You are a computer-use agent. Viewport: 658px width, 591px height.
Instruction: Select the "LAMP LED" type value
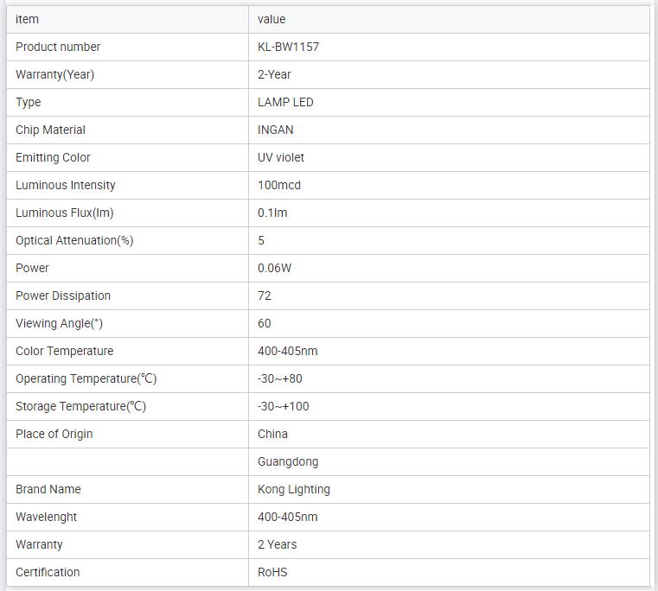(285, 102)
